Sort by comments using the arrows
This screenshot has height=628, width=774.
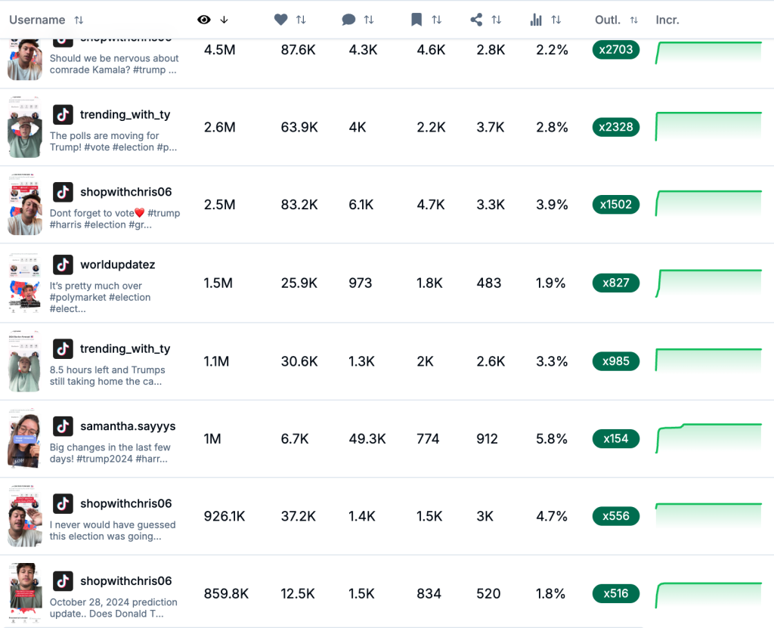point(368,20)
